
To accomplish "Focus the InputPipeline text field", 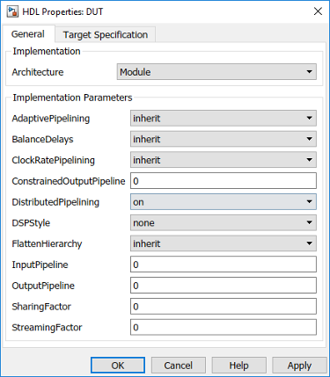I will 224,265.
